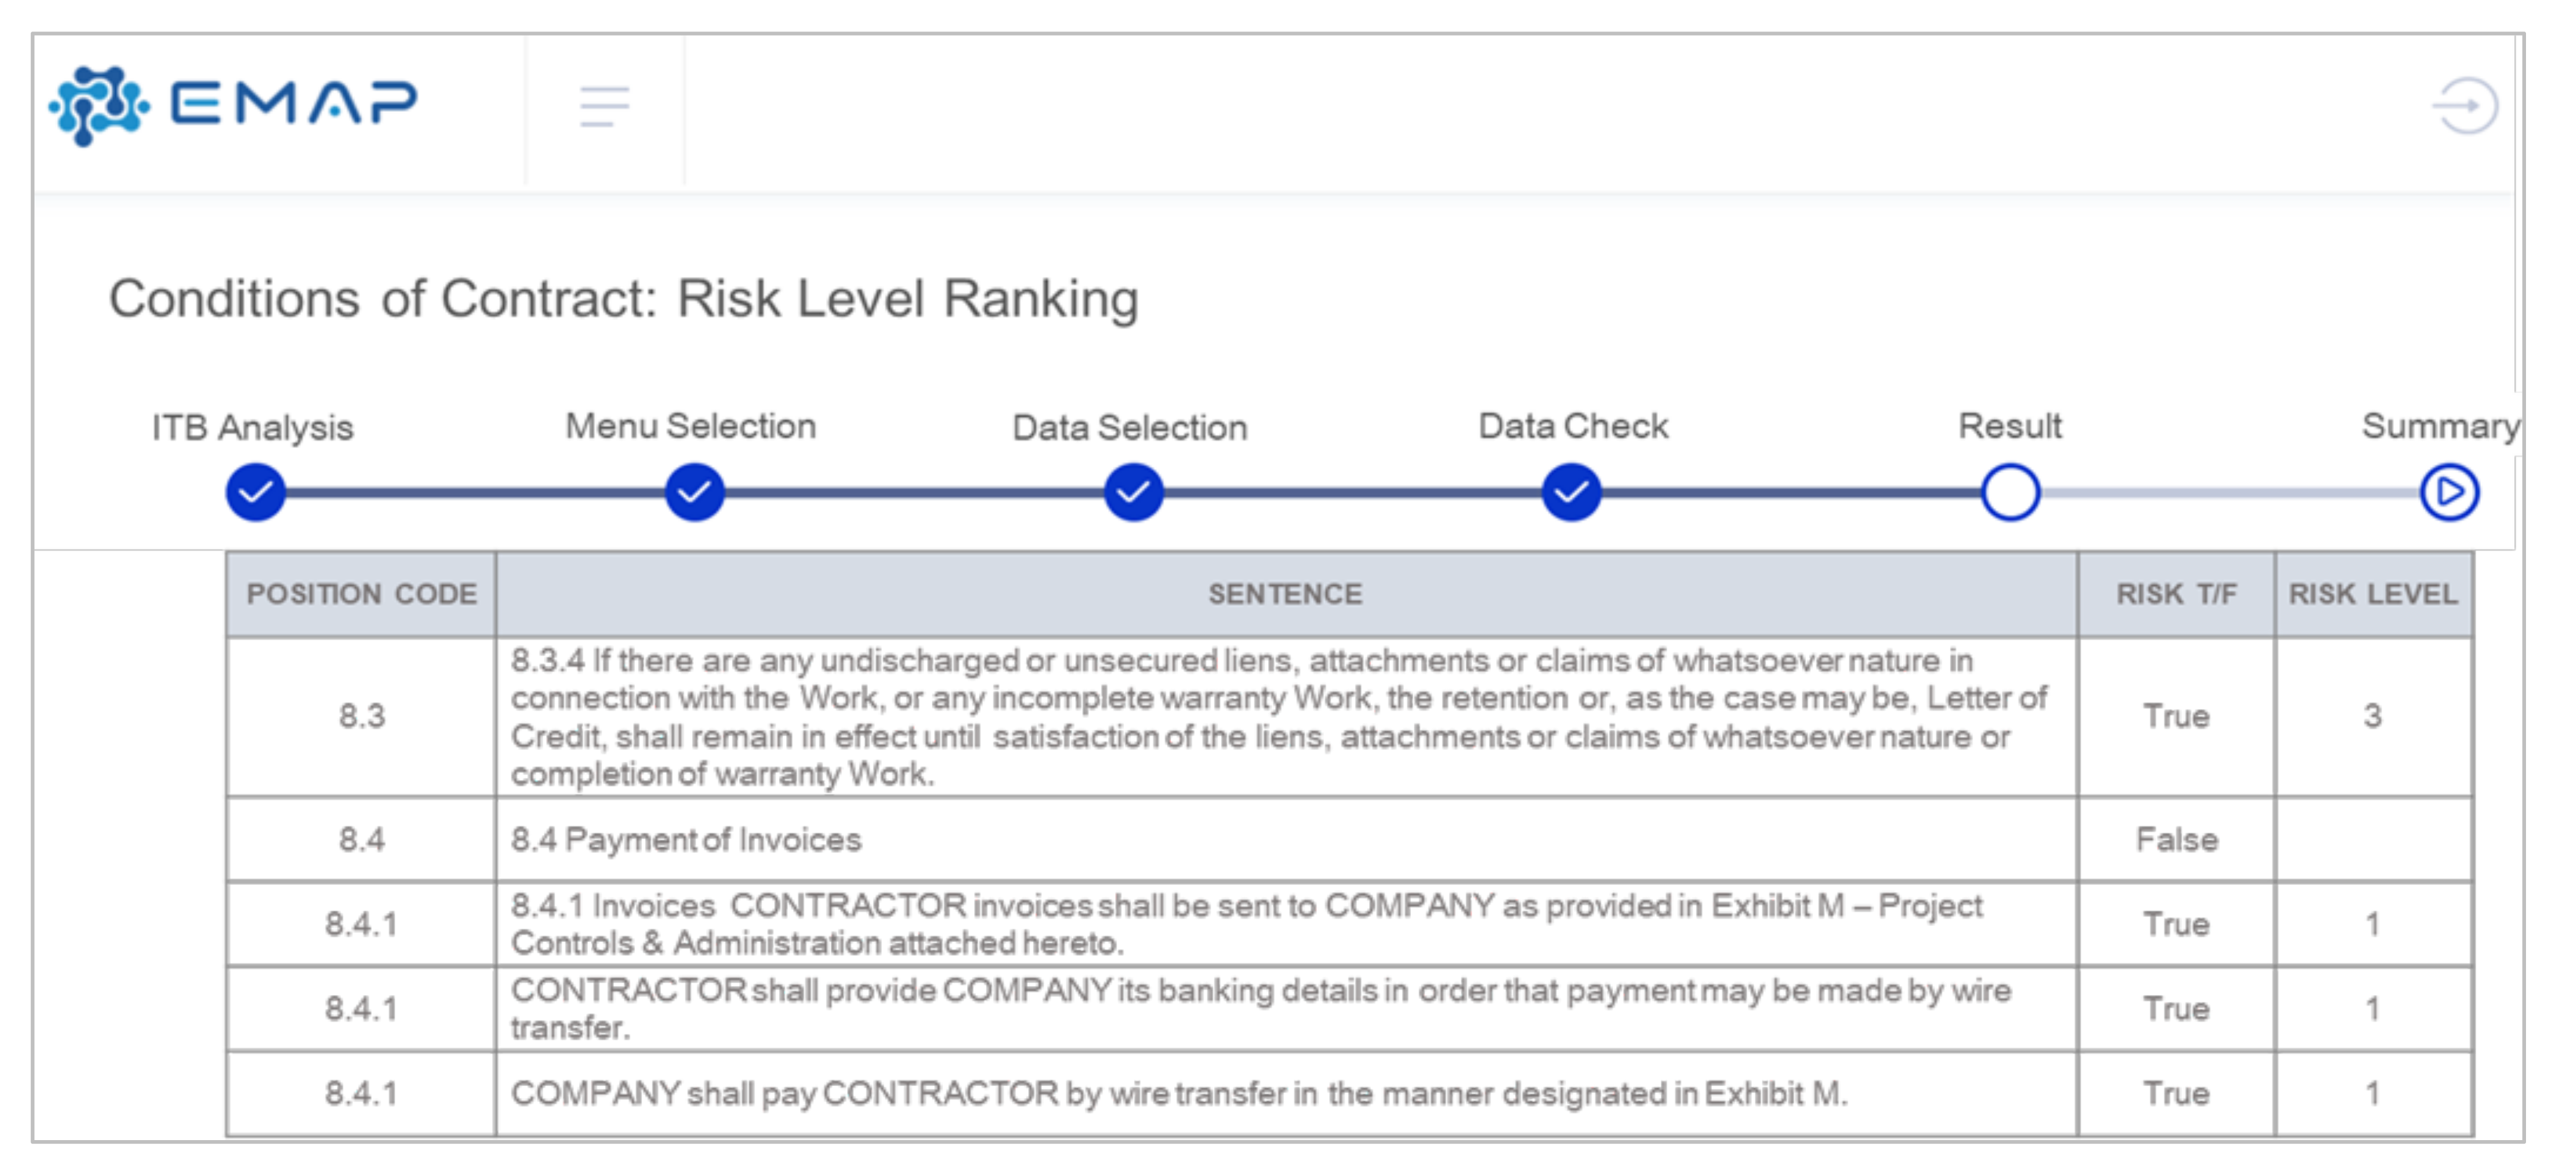Click the ITB Analysis checkmark step
This screenshot has width=2576, height=1174.
pyautogui.click(x=256, y=492)
